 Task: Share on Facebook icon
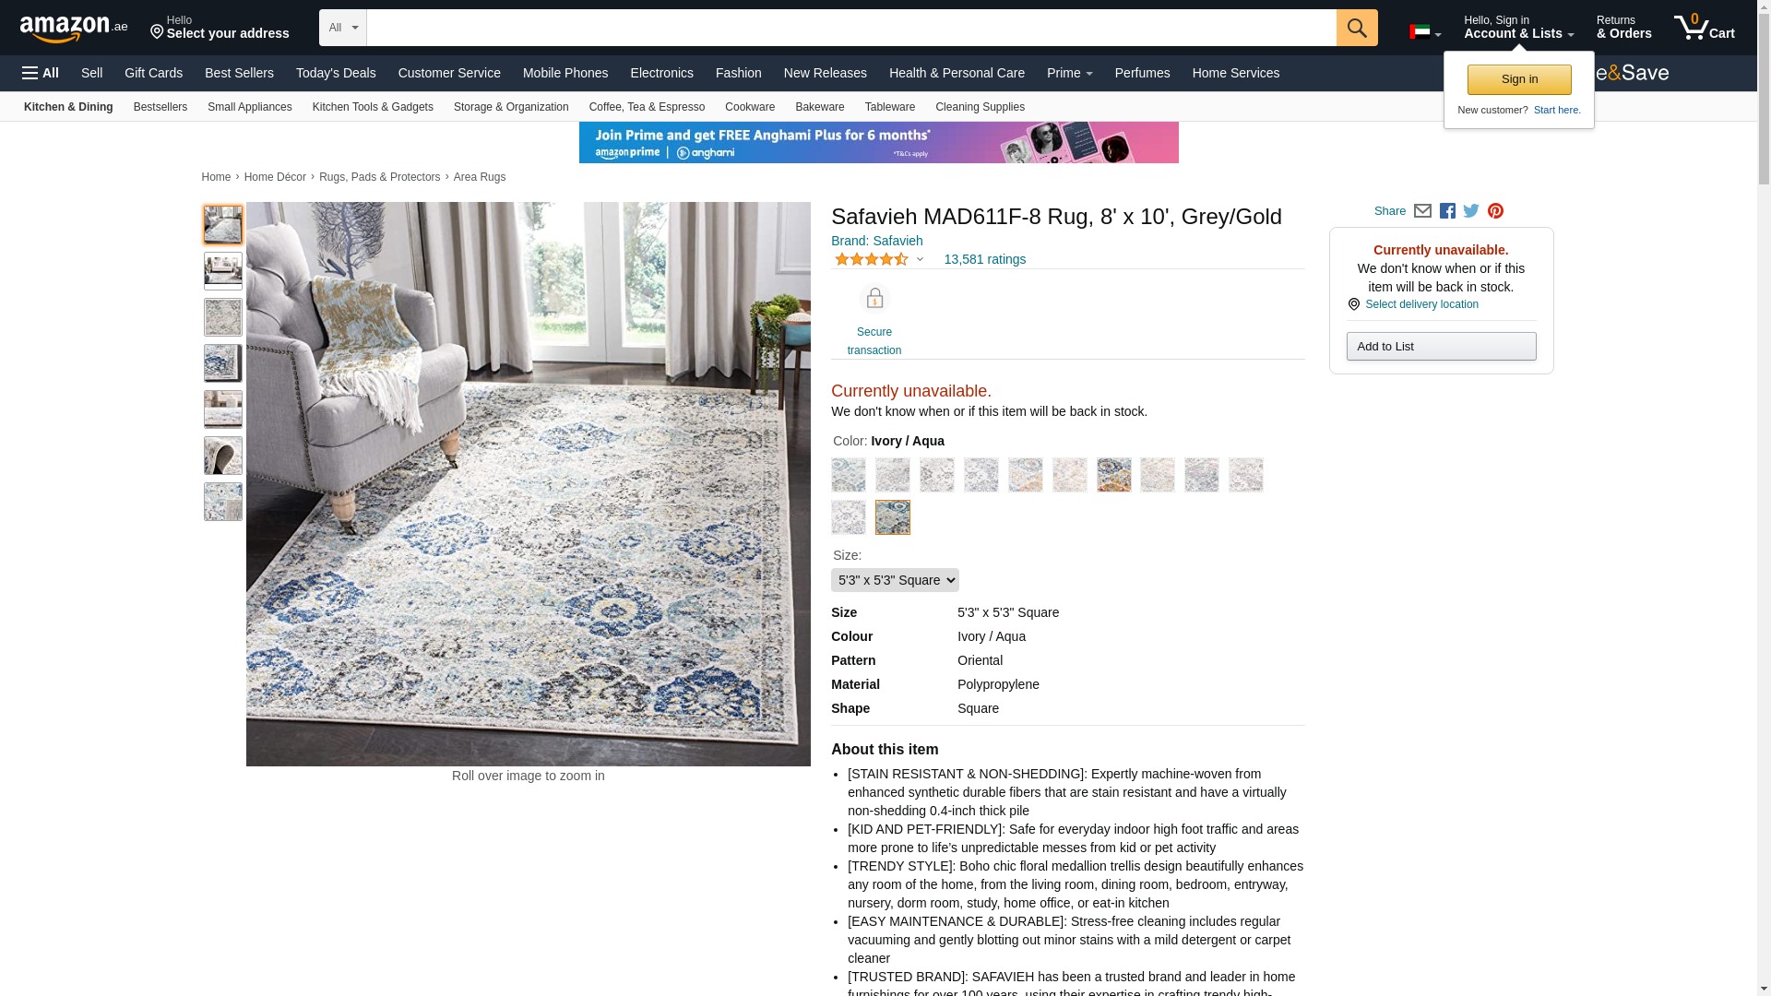(x=1447, y=211)
